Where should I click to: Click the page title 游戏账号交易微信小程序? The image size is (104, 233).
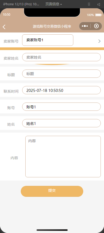52,26
